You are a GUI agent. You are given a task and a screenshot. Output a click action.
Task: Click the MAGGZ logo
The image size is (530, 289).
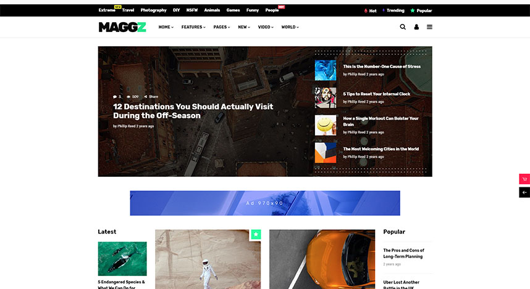coord(122,27)
